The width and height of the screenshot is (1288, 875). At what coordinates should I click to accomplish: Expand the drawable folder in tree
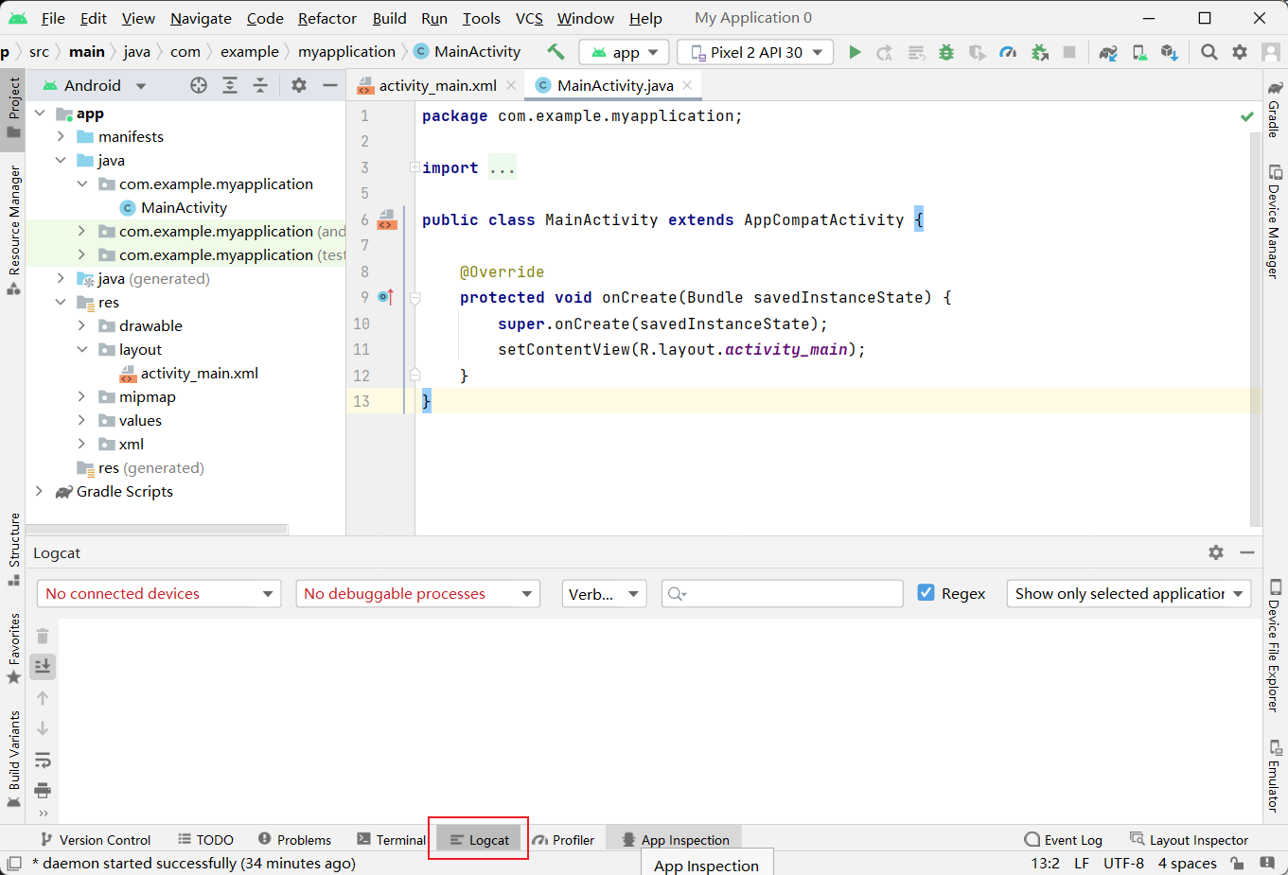[x=81, y=325]
